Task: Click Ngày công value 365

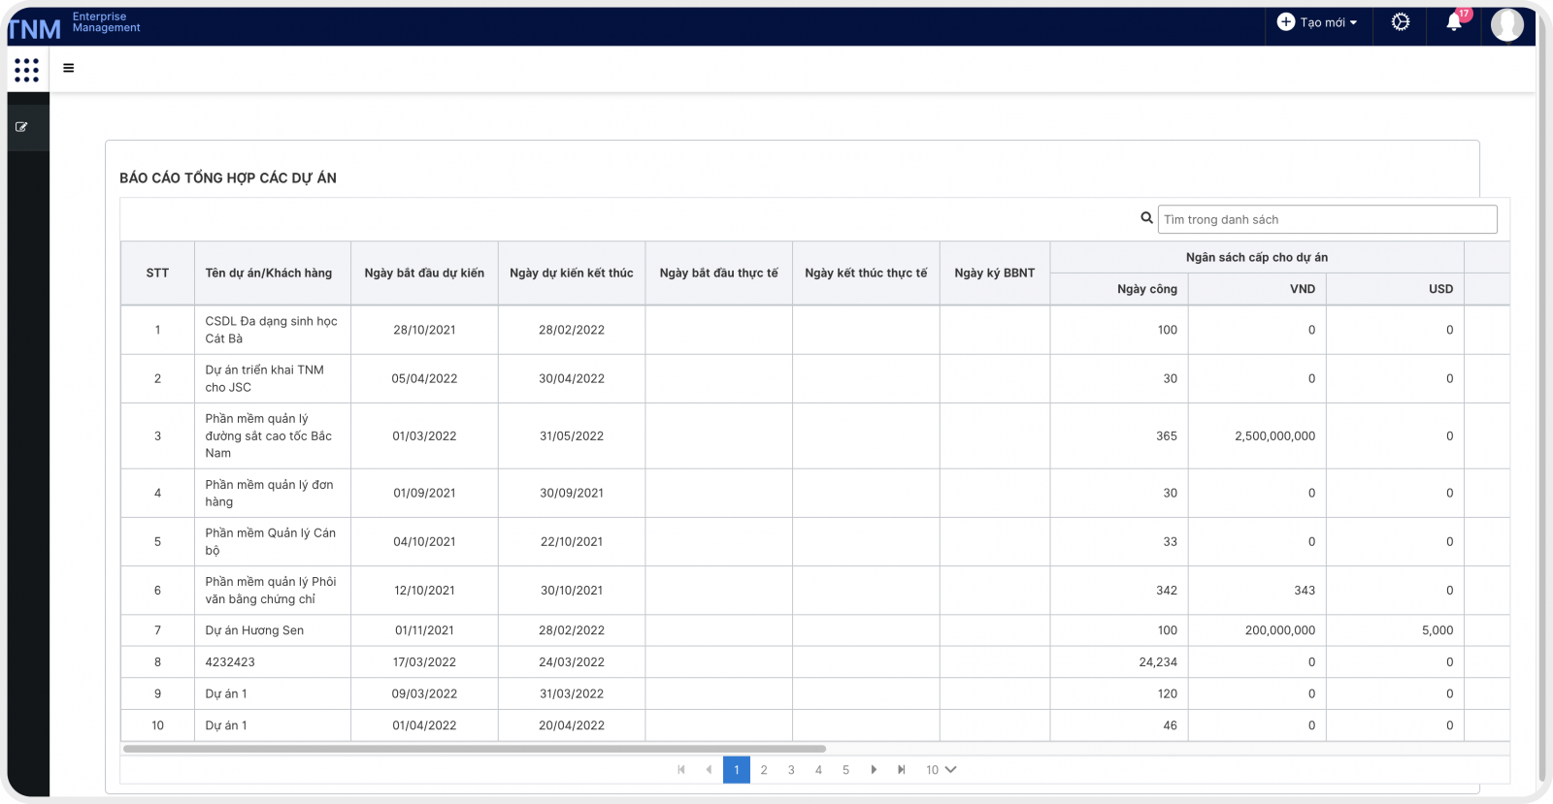Action: (x=1167, y=436)
